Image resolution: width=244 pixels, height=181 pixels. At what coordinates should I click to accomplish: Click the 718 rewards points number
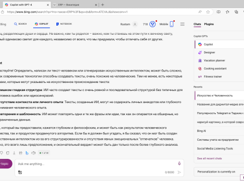(145, 24)
